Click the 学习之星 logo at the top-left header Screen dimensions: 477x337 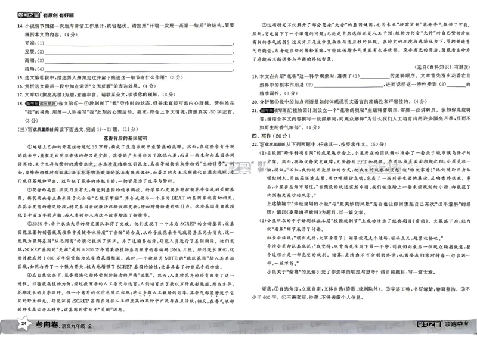click(x=29, y=15)
